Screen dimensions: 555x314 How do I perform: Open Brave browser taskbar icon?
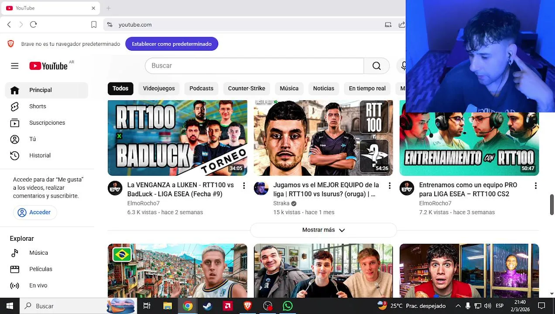pyautogui.click(x=248, y=306)
